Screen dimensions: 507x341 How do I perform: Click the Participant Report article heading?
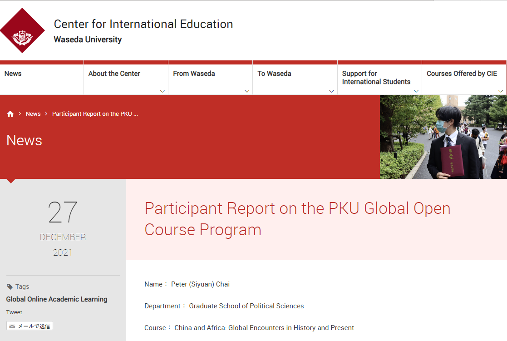(x=297, y=219)
